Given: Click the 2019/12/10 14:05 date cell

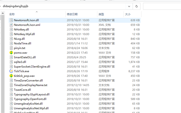Looking at the screenshot, I should [78, 85].
